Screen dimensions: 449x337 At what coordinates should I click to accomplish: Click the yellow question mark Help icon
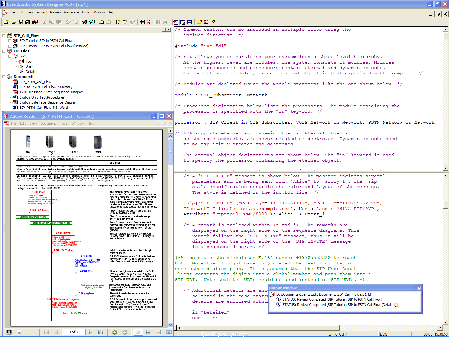tap(213, 22)
